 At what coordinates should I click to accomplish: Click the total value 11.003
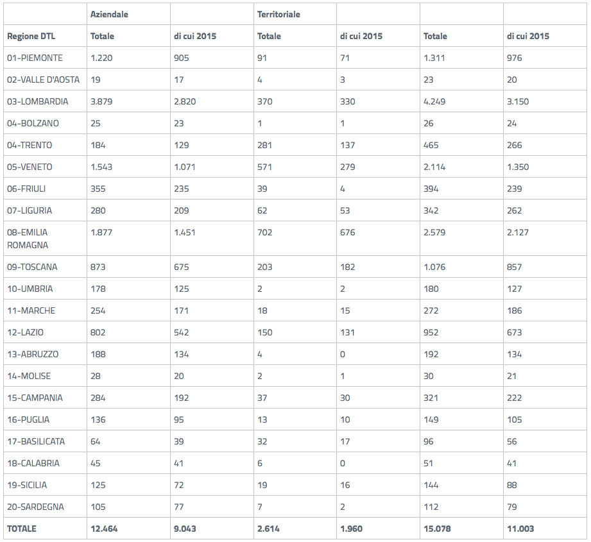tap(520, 529)
